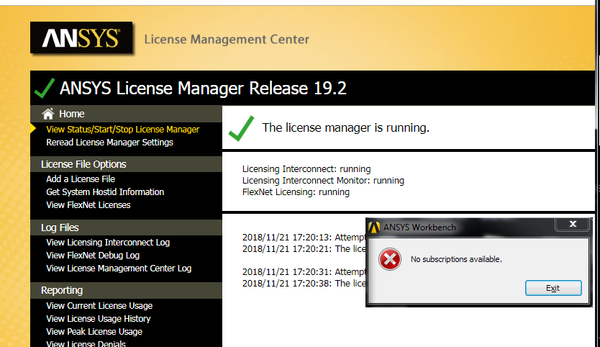The image size is (600, 347).
Task: Choose Add a License File
Action: [x=81, y=179]
